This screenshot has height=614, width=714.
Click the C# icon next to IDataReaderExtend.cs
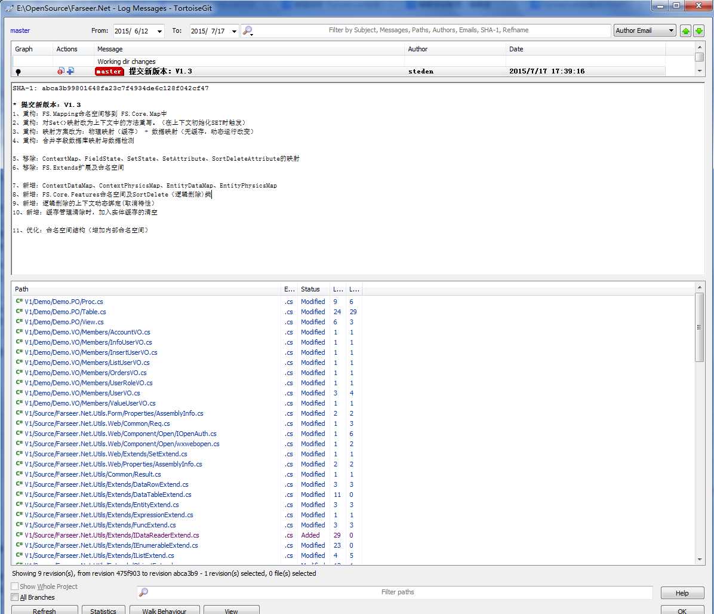tap(19, 535)
